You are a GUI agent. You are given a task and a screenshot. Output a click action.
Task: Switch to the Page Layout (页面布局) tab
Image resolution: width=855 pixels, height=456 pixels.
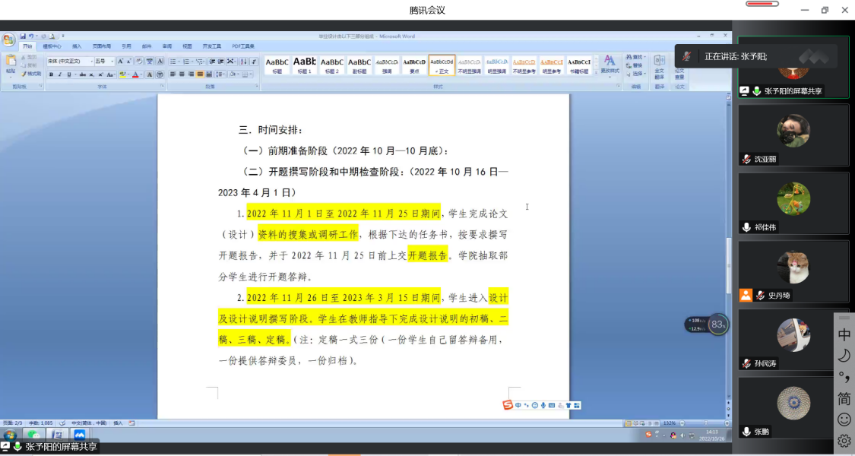[101, 46]
